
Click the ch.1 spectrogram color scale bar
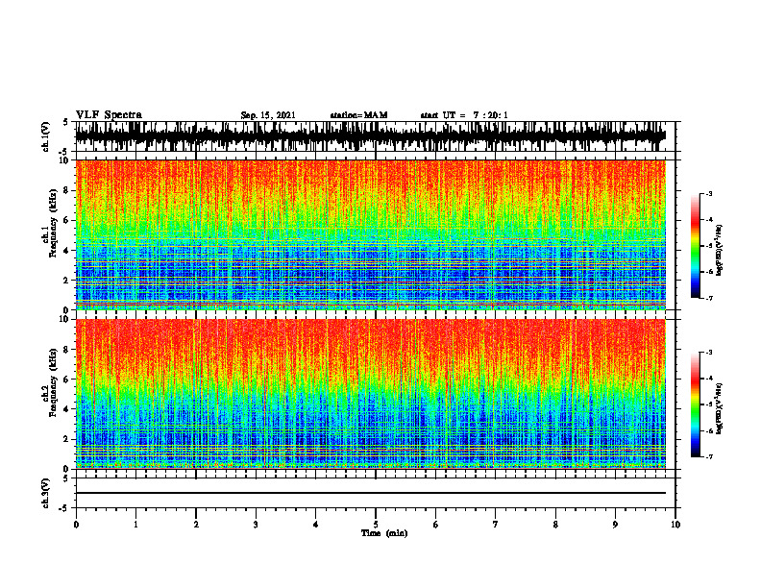[x=696, y=246]
